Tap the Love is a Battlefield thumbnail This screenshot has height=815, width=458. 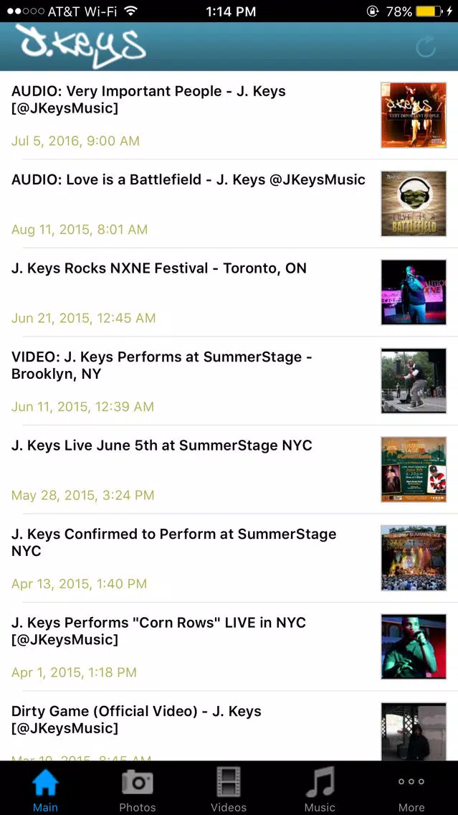(x=414, y=204)
